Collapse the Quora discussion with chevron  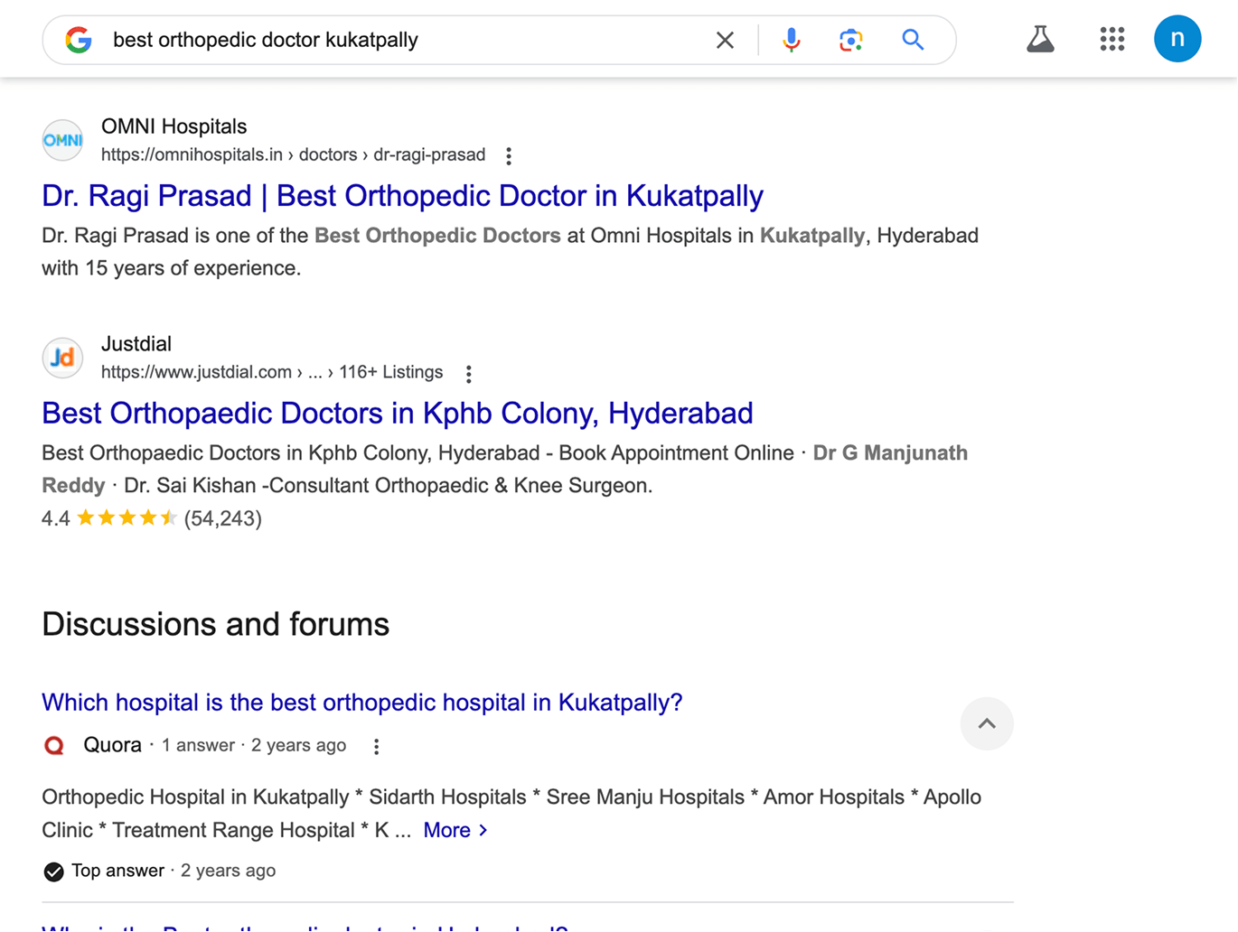click(987, 723)
